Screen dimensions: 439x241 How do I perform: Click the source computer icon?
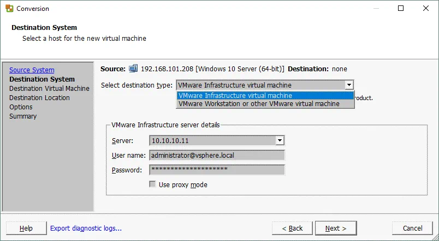pos(133,69)
